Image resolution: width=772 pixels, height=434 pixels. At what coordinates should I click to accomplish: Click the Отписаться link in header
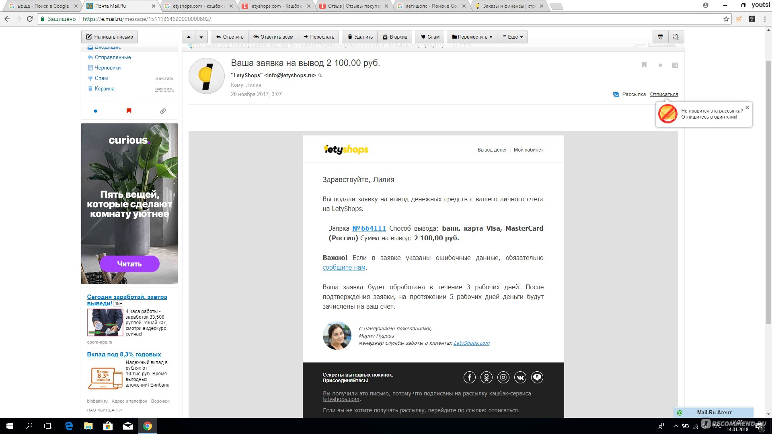(x=664, y=94)
